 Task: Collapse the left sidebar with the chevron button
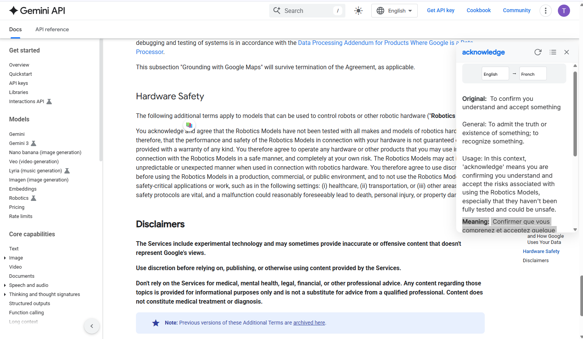tap(91, 326)
